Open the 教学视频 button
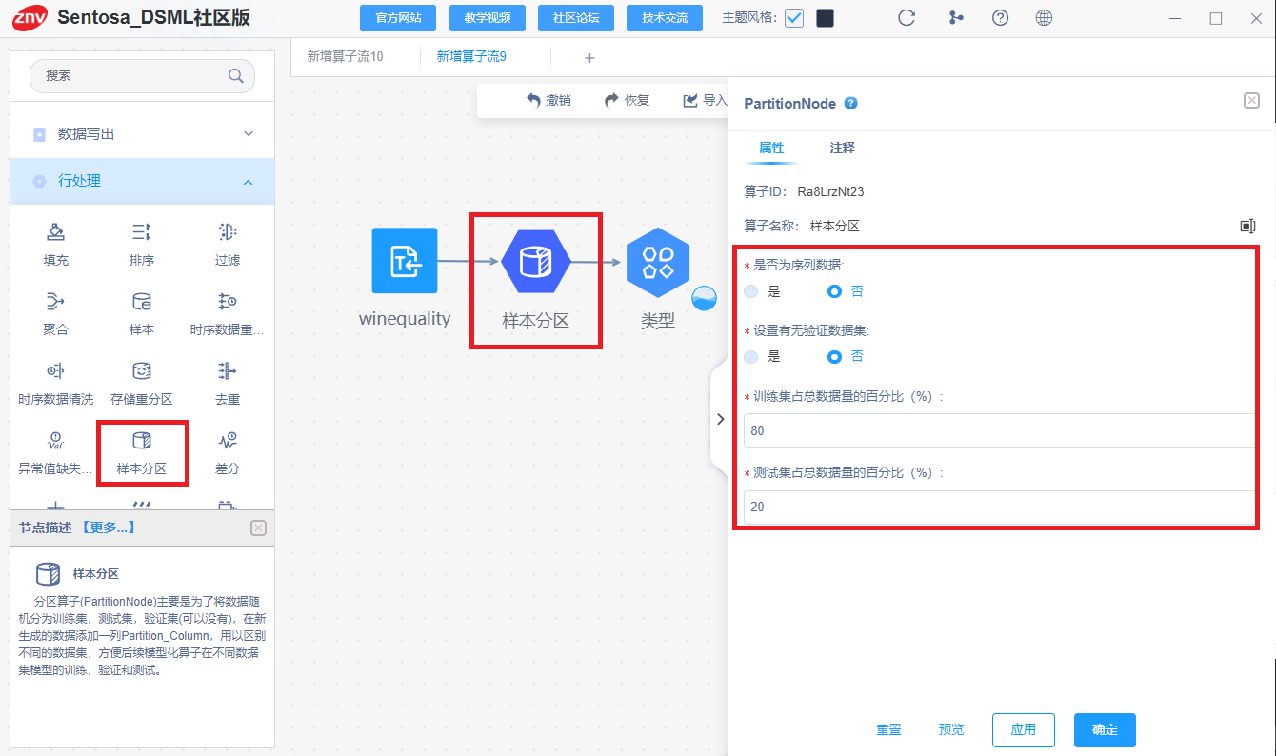 tap(488, 18)
